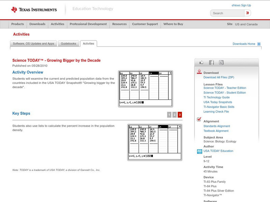
Task: Click the Downloads Home house icon
Action: pyautogui.click(x=259, y=44)
